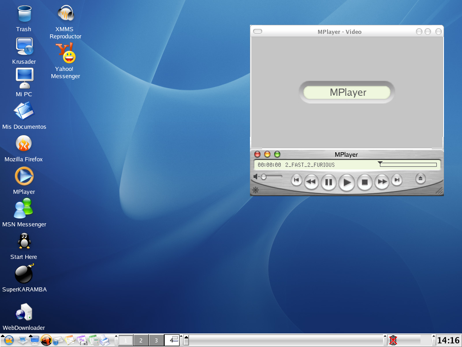Click the Play button in MPlayer
462x347 pixels.
(x=346, y=183)
